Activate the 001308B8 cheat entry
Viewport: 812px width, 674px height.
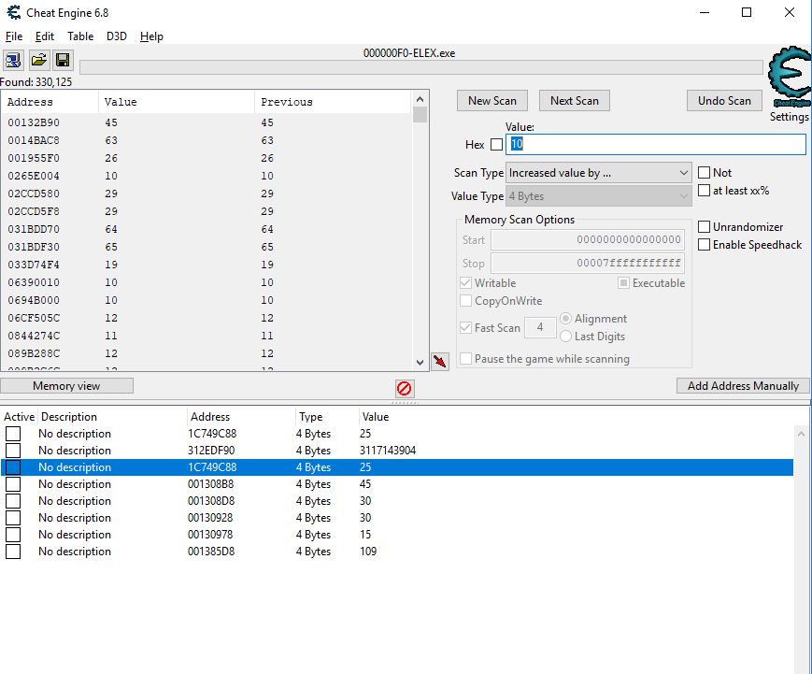pyautogui.click(x=13, y=484)
